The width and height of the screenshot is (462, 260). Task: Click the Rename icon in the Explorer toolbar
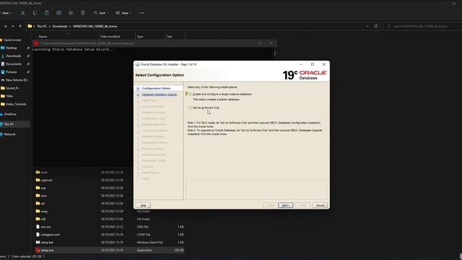tap(59, 13)
